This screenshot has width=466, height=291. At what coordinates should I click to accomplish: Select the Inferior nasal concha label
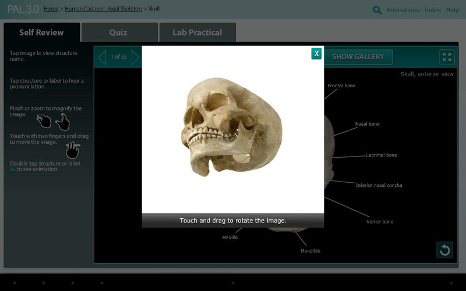(379, 185)
